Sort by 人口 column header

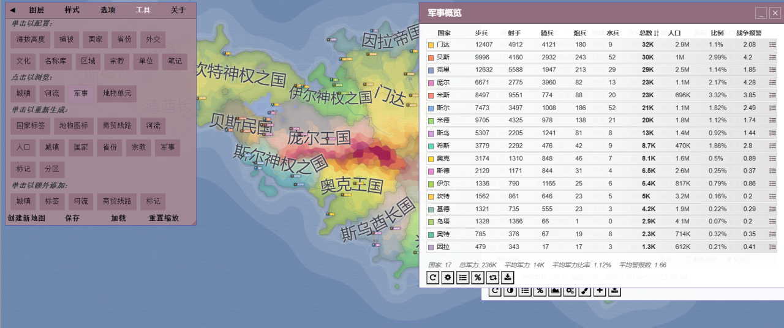coord(674,33)
